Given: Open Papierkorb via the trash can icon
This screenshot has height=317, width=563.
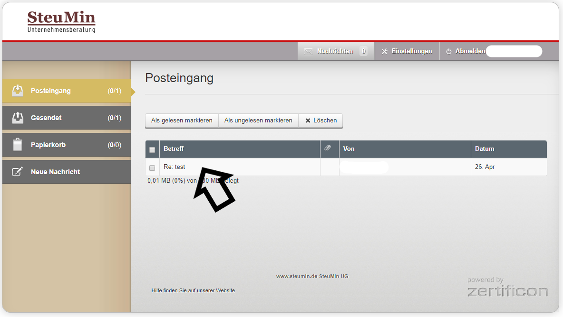Looking at the screenshot, I should point(18,144).
